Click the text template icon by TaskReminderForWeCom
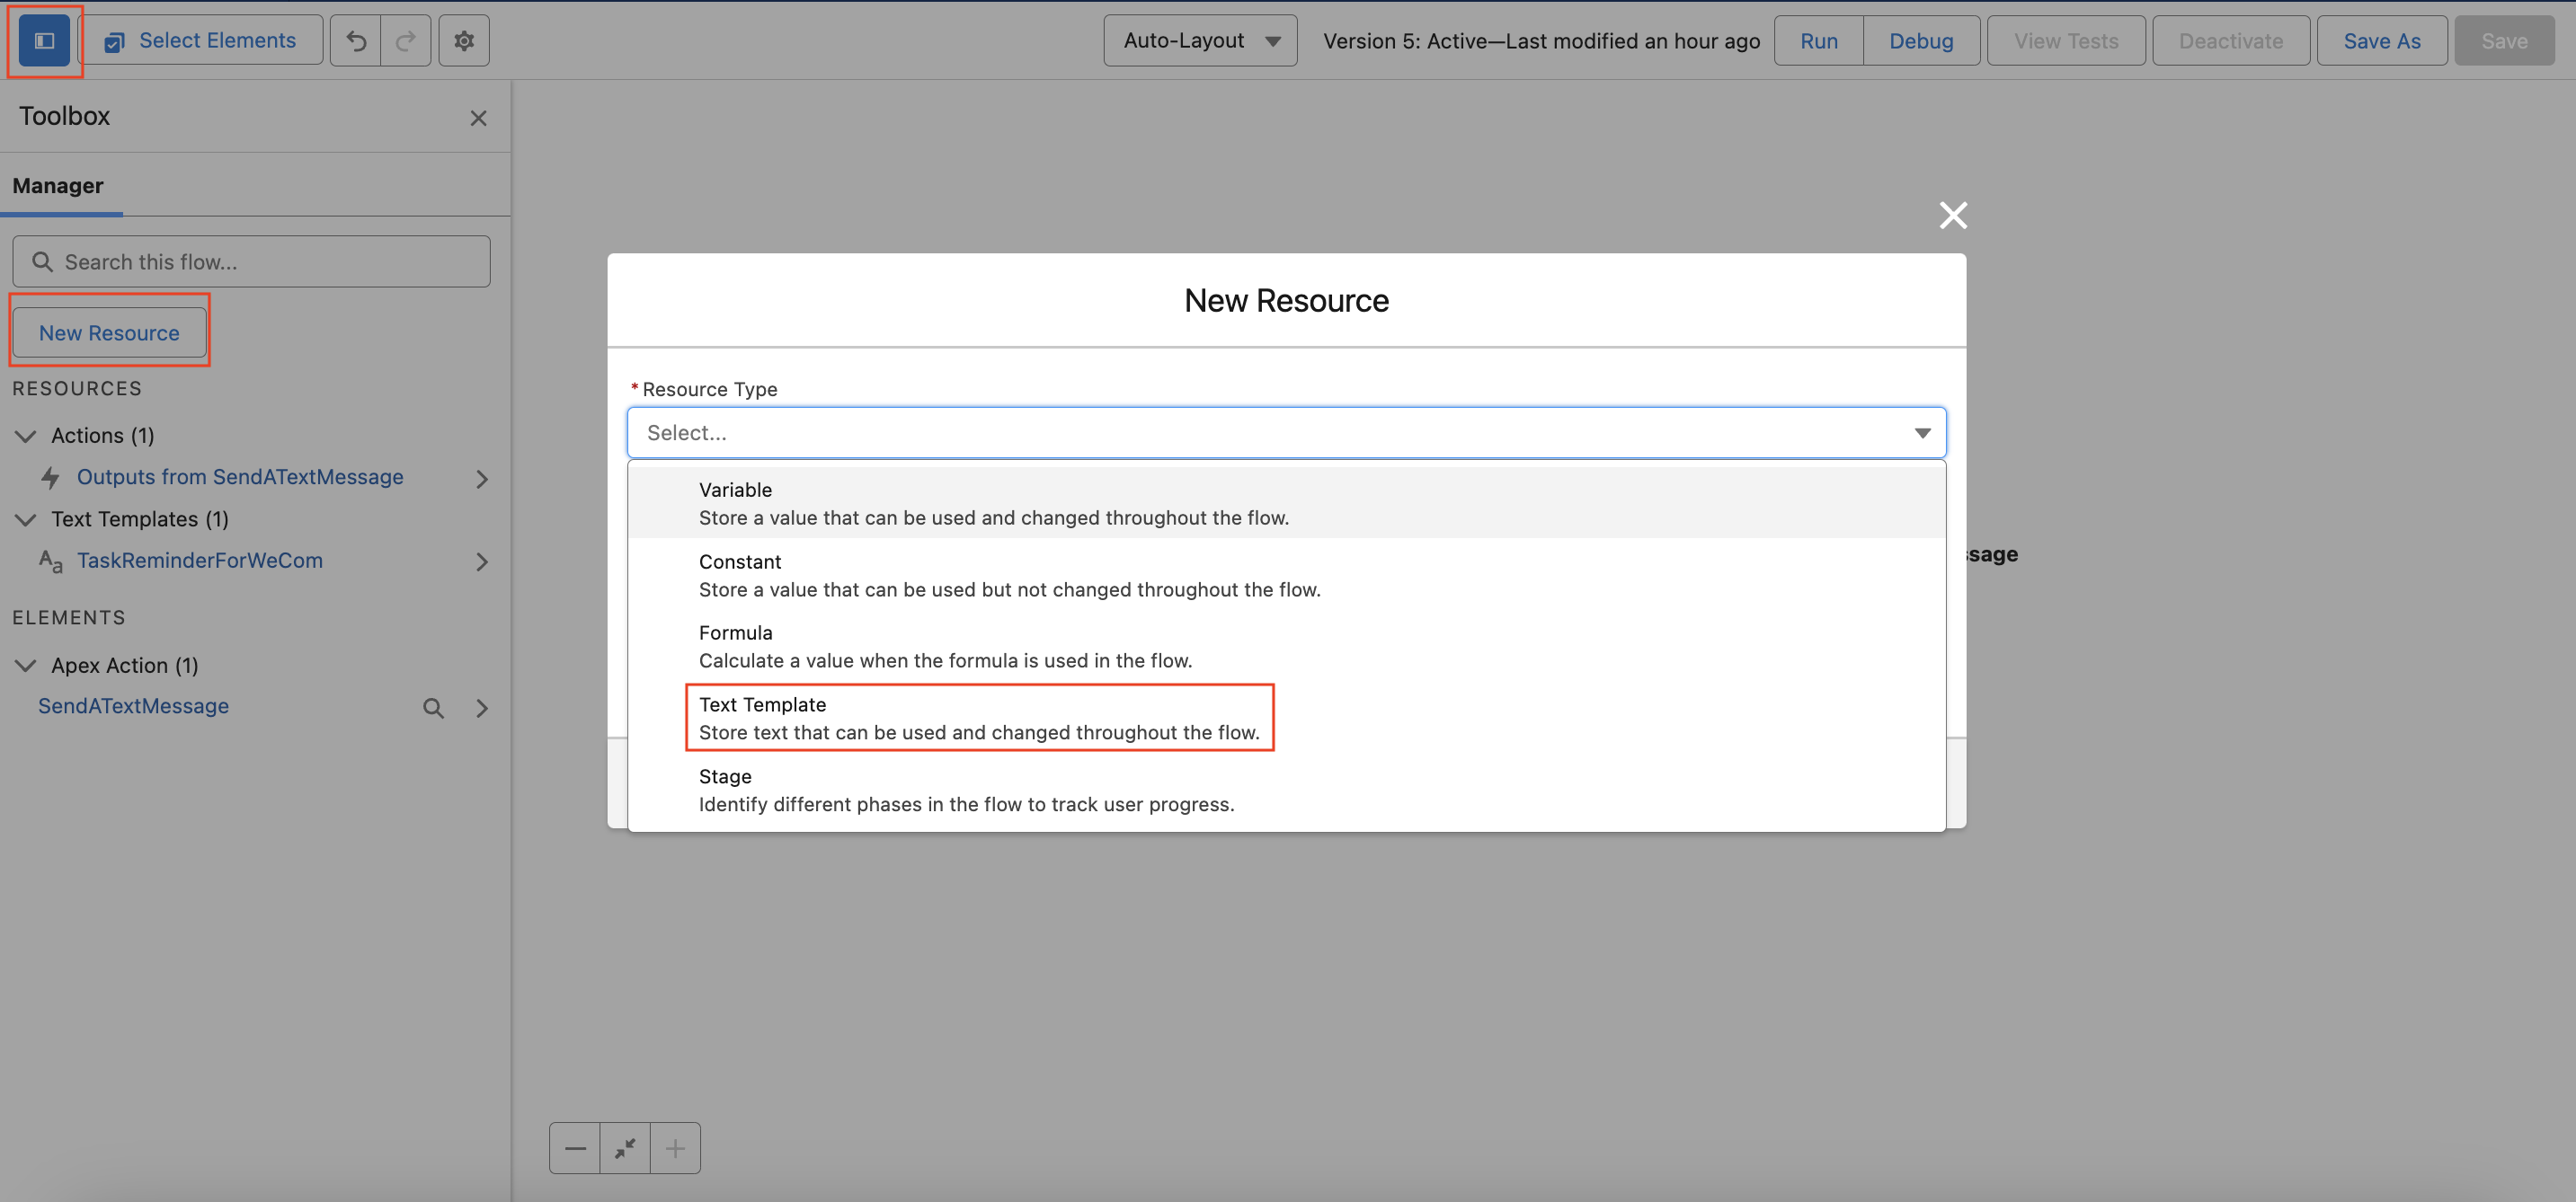2576x1202 pixels. coord(50,561)
